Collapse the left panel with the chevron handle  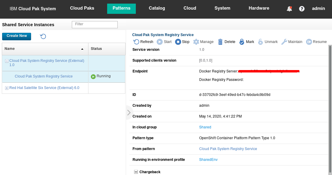pos(129,112)
